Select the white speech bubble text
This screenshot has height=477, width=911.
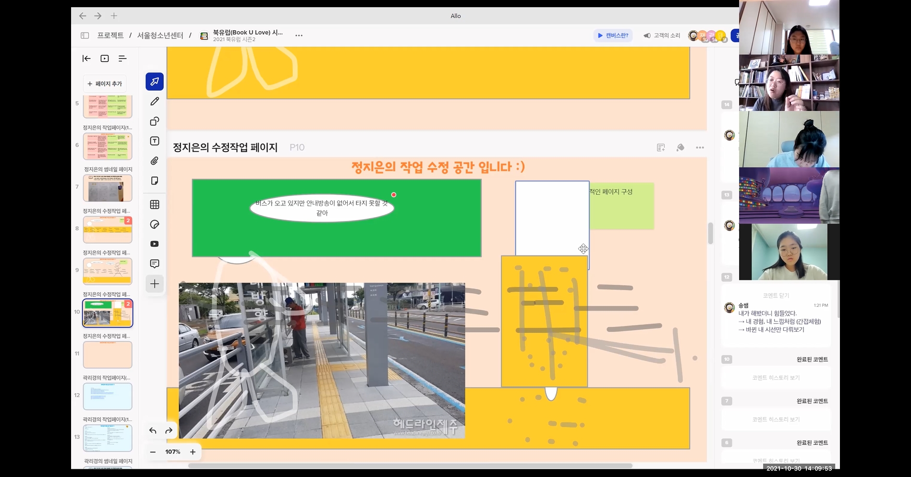click(322, 208)
